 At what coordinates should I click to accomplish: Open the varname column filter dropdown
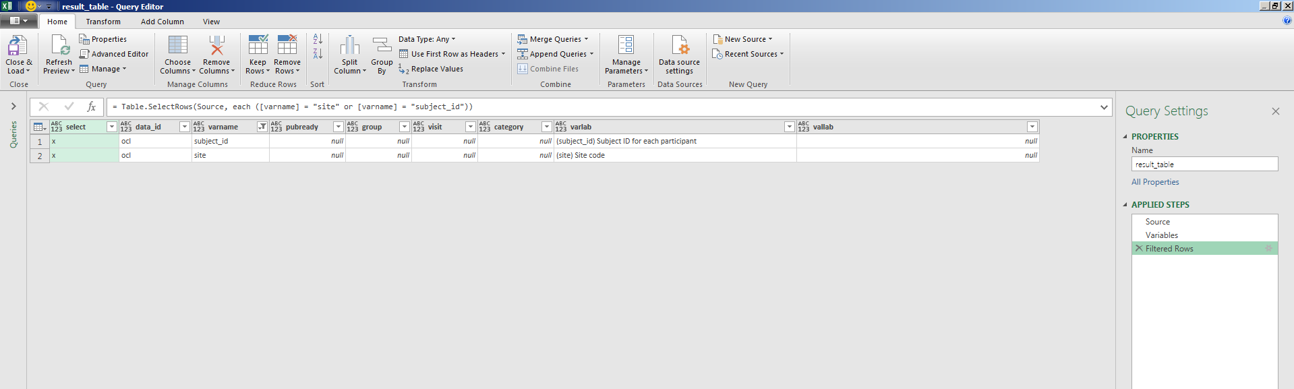(x=262, y=127)
